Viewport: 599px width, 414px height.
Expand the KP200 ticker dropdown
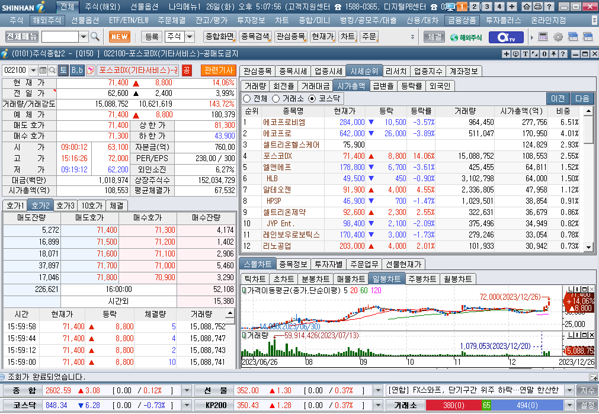(x=378, y=405)
